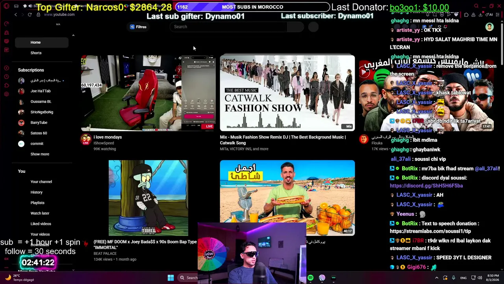504x284 pixels.
Task: Open Your videos in the sidebar
Action: tap(40, 234)
